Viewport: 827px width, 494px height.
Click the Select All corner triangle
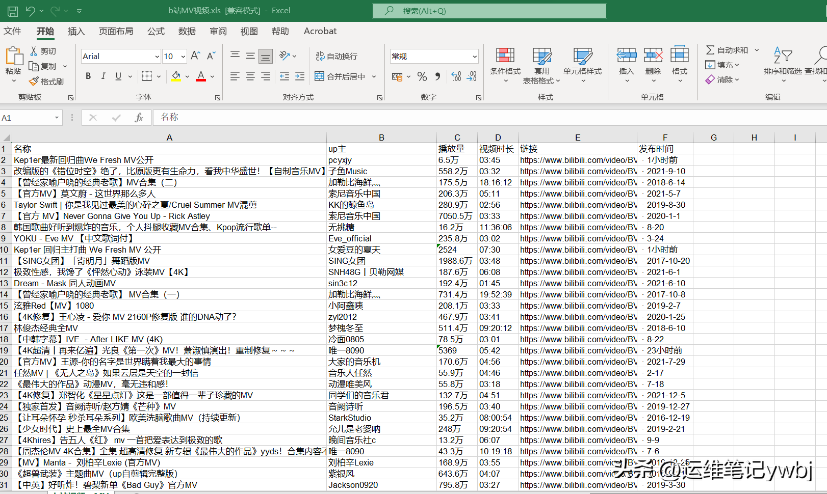pyautogui.click(x=6, y=138)
